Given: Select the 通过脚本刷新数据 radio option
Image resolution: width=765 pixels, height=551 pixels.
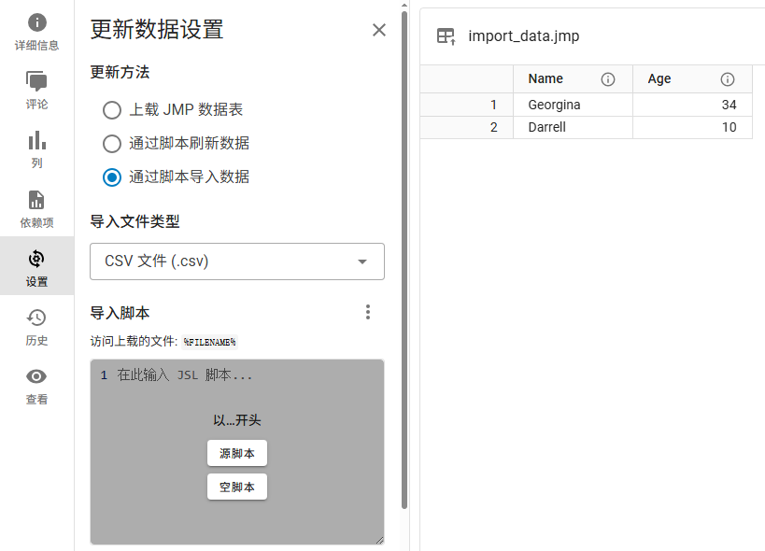Looking at the screenshot, I should pos(112,144).
